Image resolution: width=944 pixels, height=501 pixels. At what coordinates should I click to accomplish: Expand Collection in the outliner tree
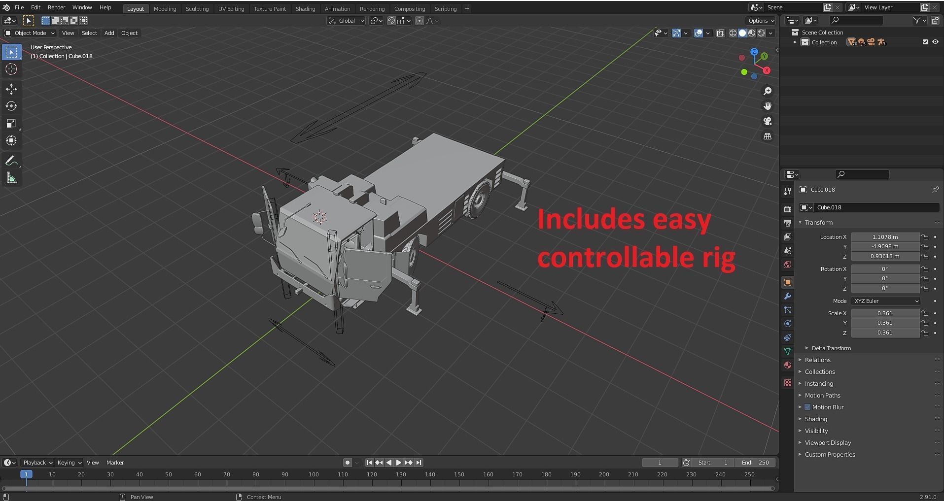795,42
